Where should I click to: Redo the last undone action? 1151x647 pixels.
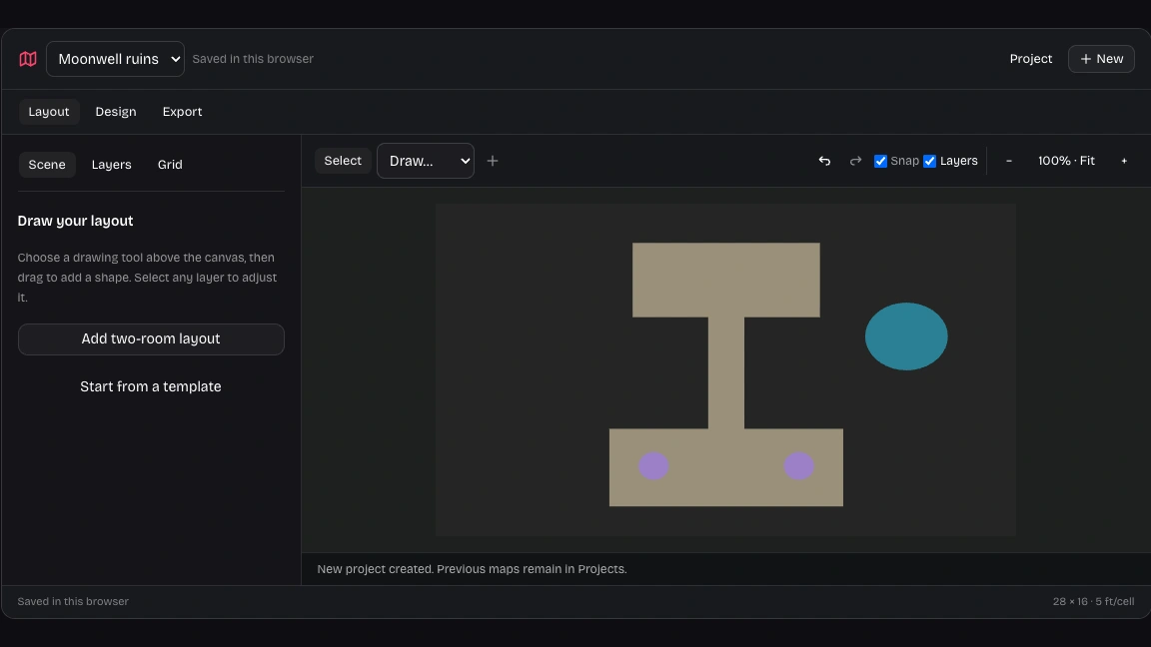tap(855, 161)
